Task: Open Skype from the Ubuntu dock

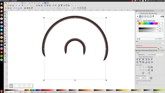Action: [x=2, y=30]
